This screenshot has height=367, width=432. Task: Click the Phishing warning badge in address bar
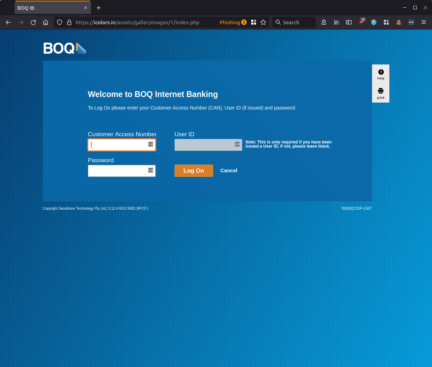[x=233, y=22]
